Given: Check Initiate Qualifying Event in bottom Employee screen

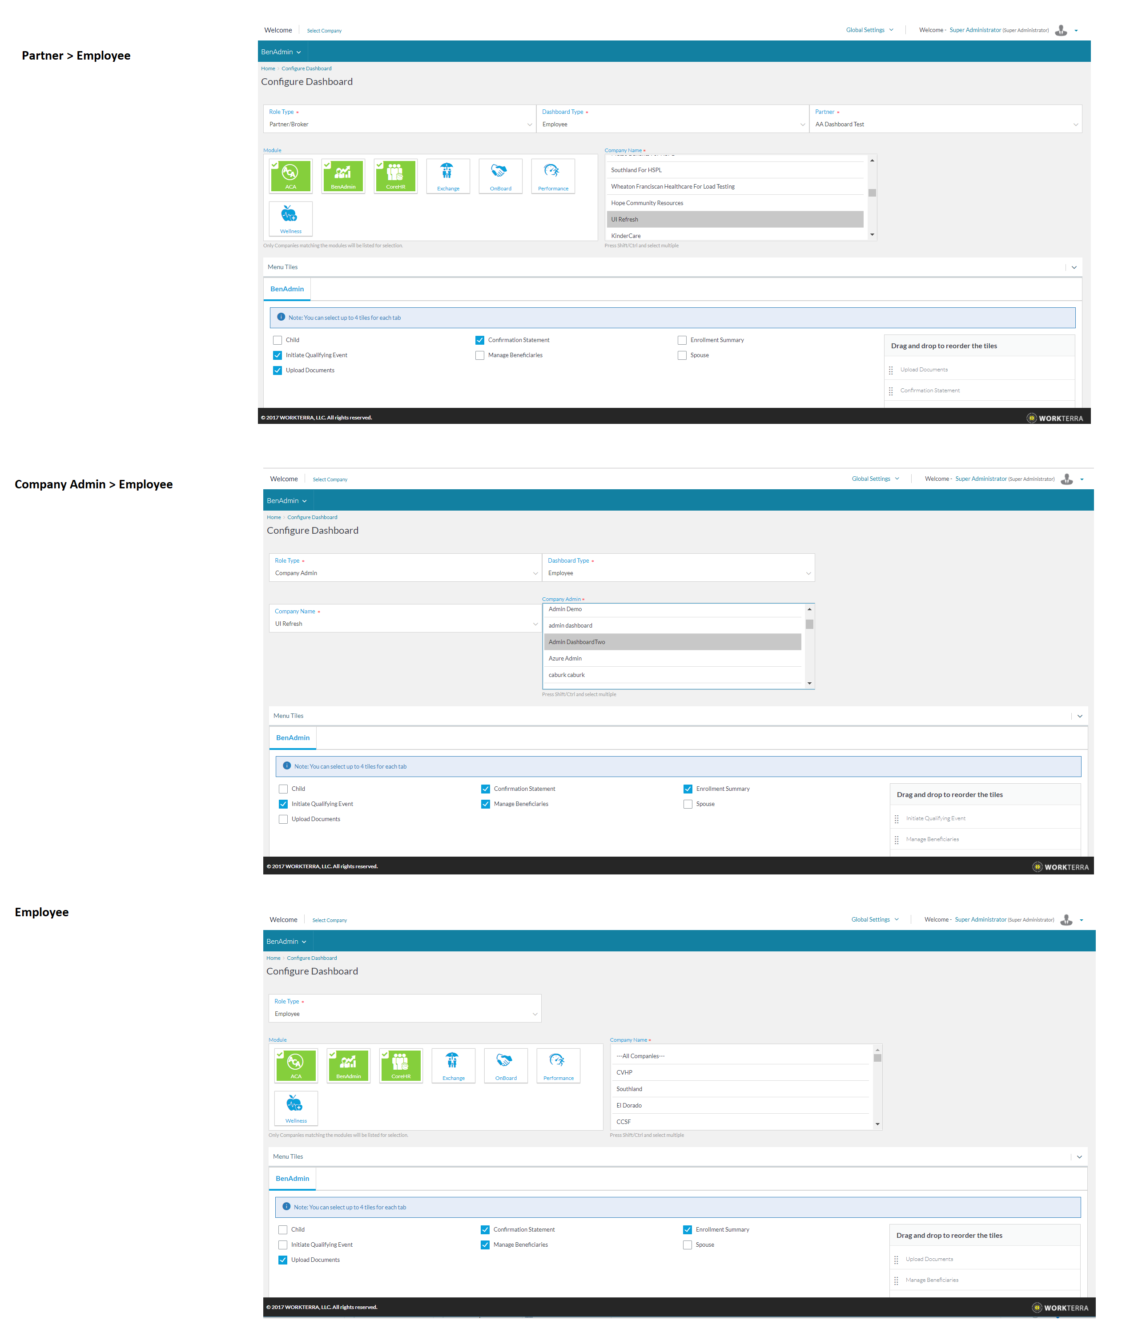Looking at the screenshot, I should [283, 1245].
